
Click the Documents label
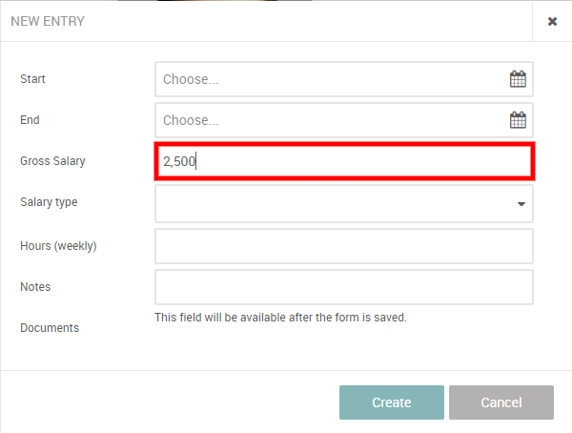tap(50, 328)
